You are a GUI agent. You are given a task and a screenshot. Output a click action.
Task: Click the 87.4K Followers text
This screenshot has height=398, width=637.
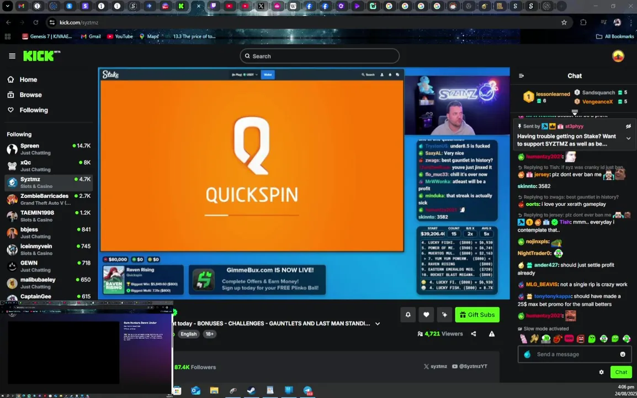[x=195, y=367]
